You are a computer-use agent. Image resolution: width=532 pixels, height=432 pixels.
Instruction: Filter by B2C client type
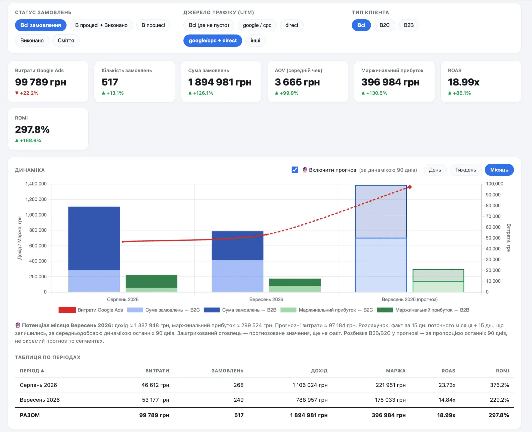(x=384, y=25)
